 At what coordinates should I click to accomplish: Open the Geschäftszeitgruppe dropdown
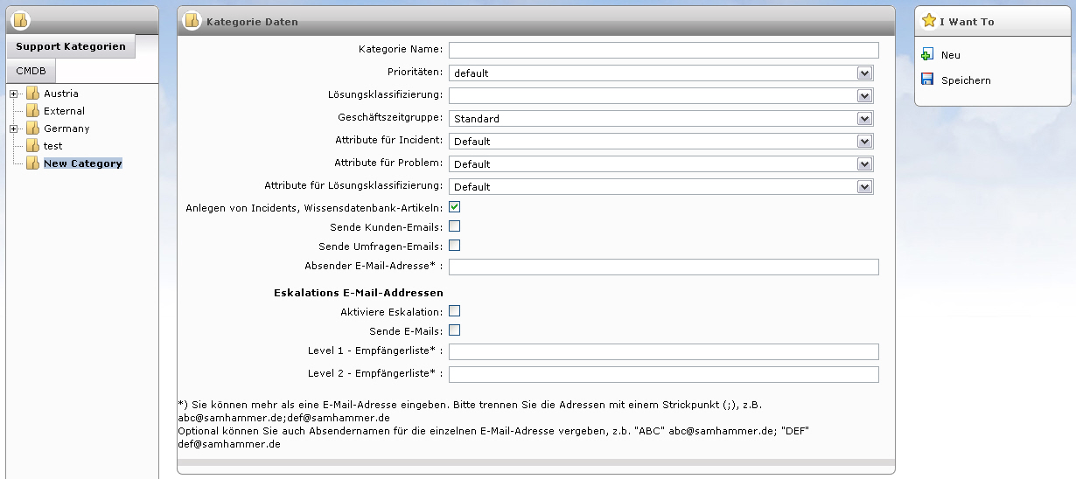864,119
